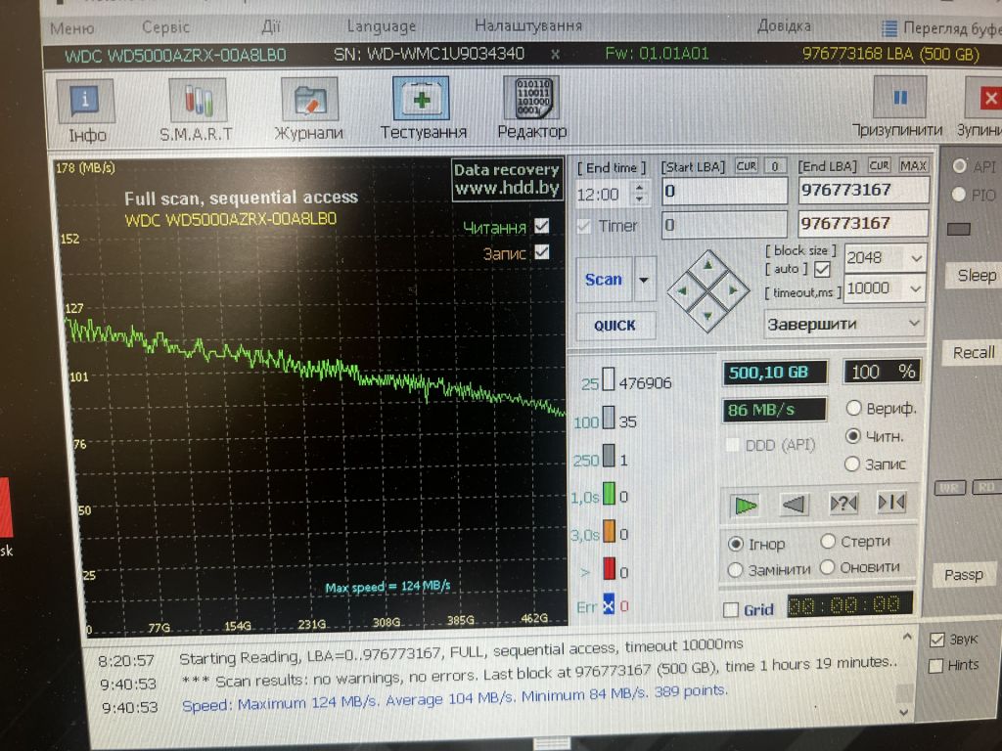Select the random seek test button
The image size is (1002, 751).
[843, 504]
